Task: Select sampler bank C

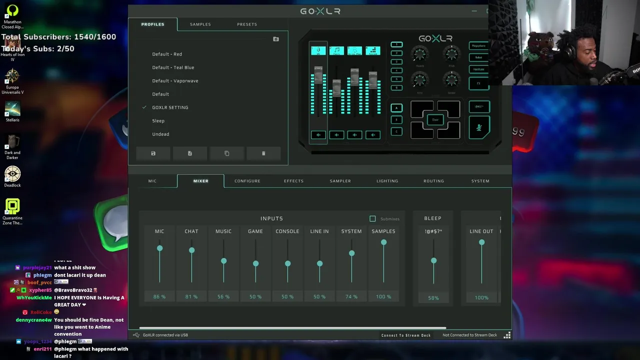Action: (x=396, y=131)
